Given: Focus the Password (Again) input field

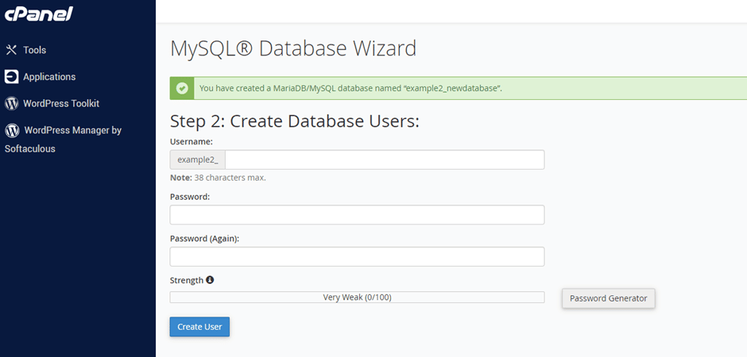Looking at the screenshot, I should 357,257.
